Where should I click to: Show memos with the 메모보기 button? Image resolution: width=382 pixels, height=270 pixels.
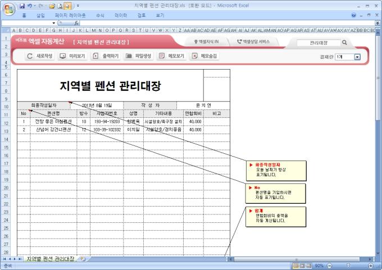click(x=171, y=56)
